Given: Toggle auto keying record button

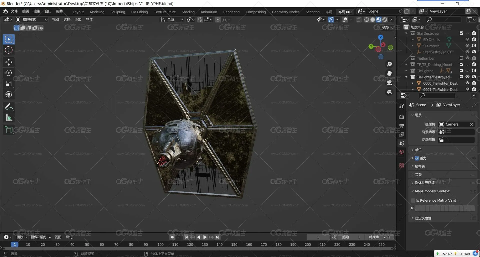Looking at the screenshot, I should pos(172,237).
